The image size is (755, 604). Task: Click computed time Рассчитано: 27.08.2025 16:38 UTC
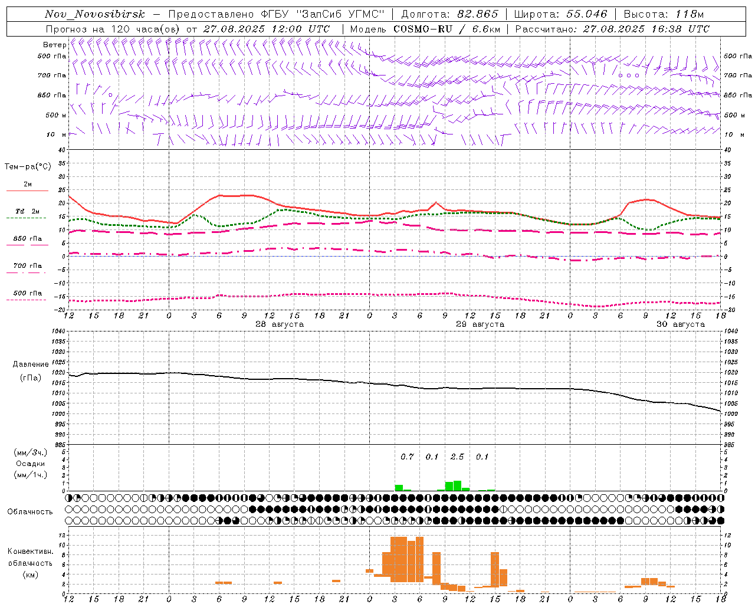coord(612,29)
